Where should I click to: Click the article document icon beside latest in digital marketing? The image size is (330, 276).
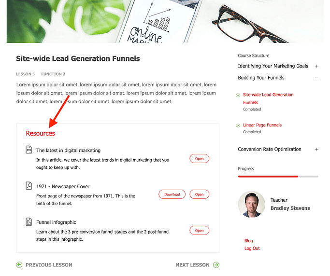(29, 150)
